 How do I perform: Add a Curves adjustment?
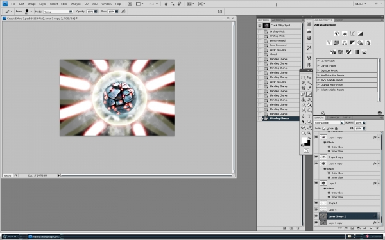pos(352,34)
